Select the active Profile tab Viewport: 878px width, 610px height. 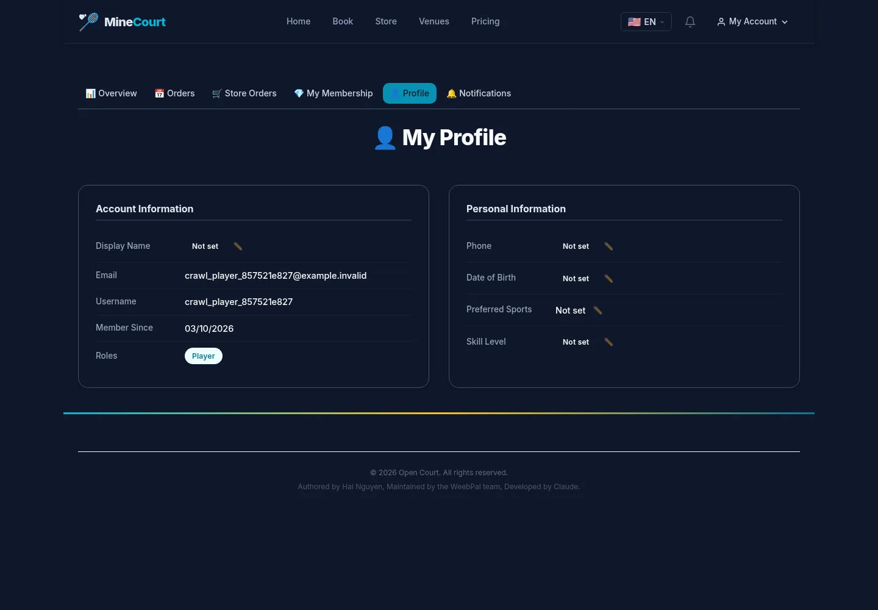click(410, 93)
